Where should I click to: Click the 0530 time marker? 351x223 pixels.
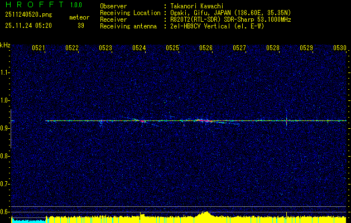point(340,49)
